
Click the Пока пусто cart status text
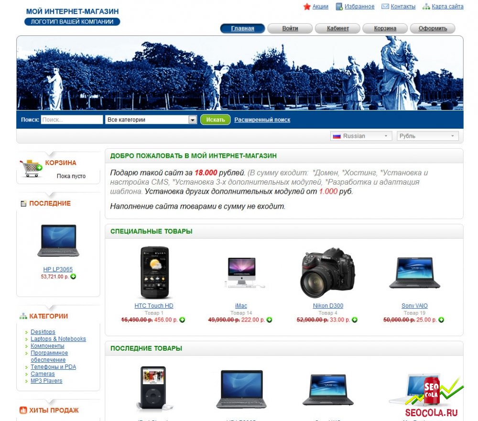coord(71,176)
